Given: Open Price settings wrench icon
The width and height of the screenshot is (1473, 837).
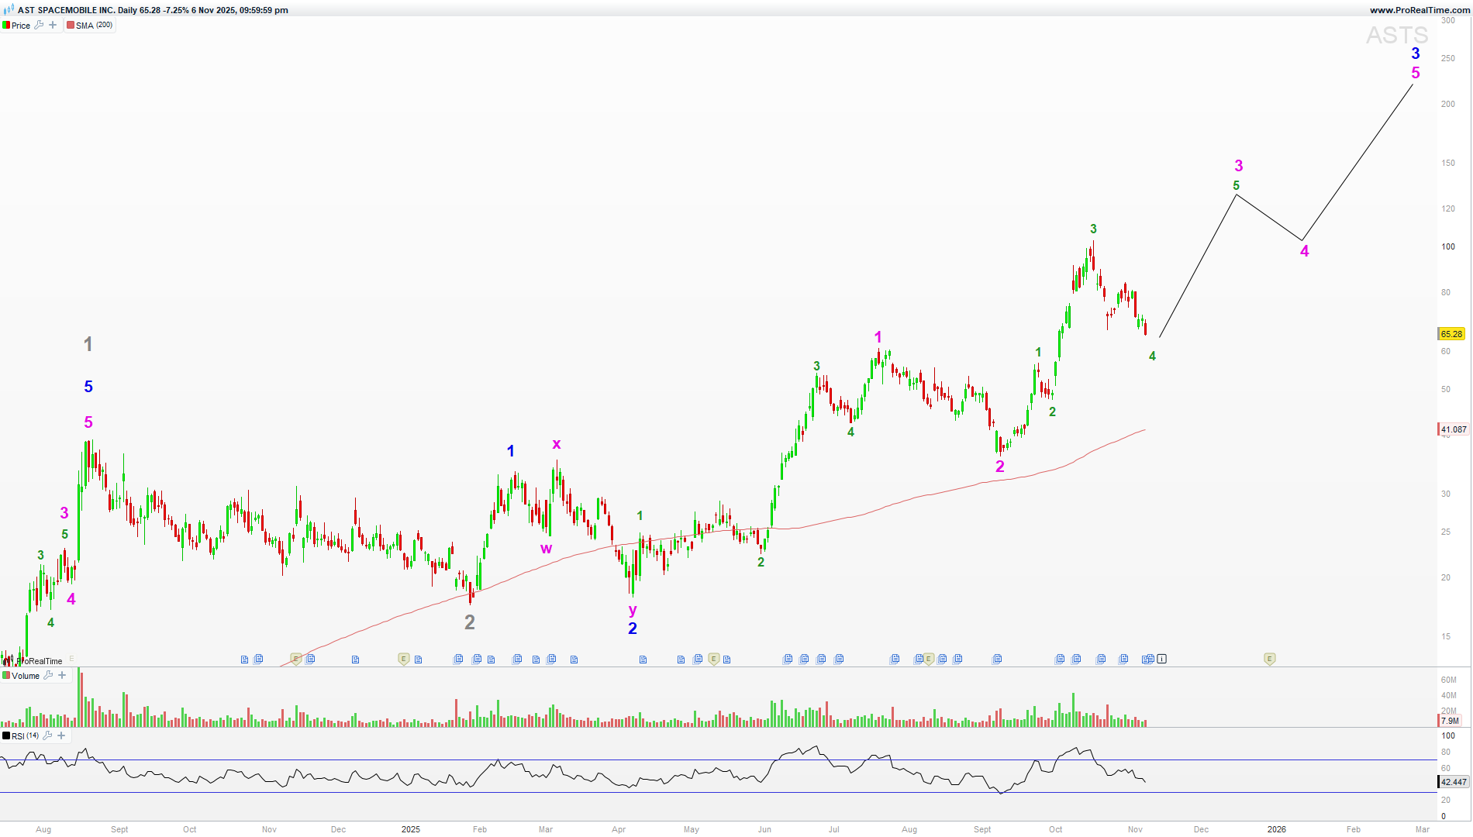Looking at the screenshot, I should pyautogui.click(x=39, y=25).
